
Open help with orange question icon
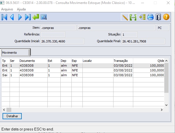click(x=166, y=17)
